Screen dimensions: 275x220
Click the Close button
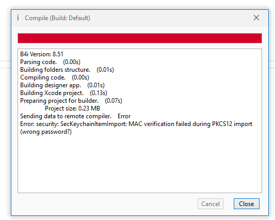pos(247,204)
